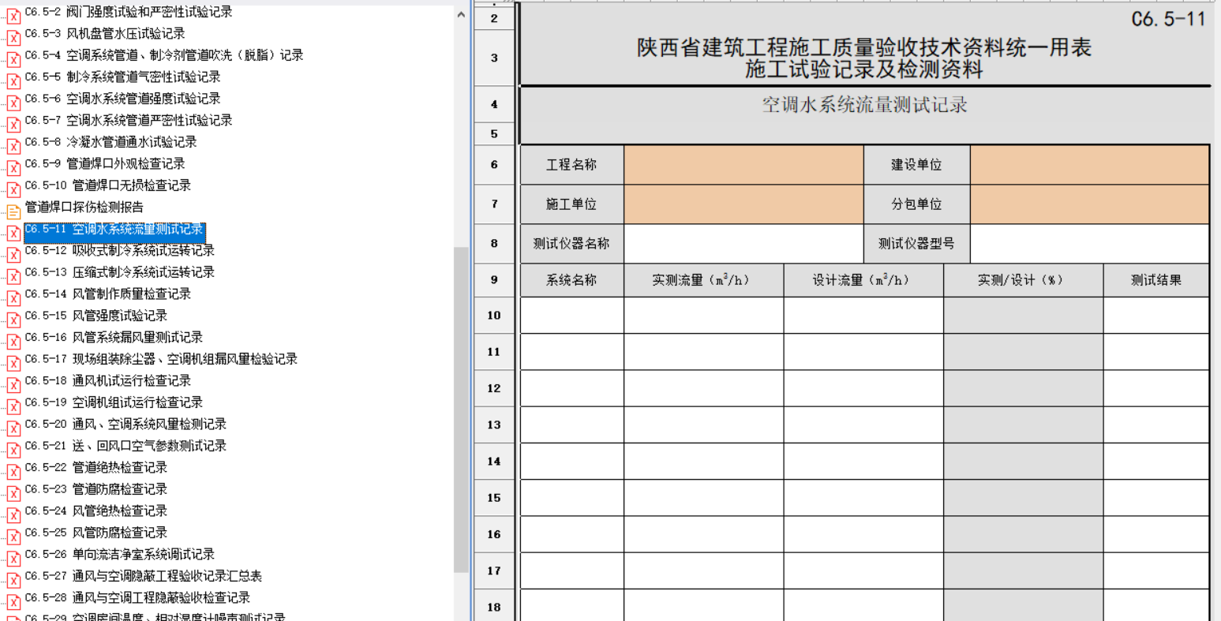
Task: Click the scroll up arrow of the list
Action: (461, 14)
